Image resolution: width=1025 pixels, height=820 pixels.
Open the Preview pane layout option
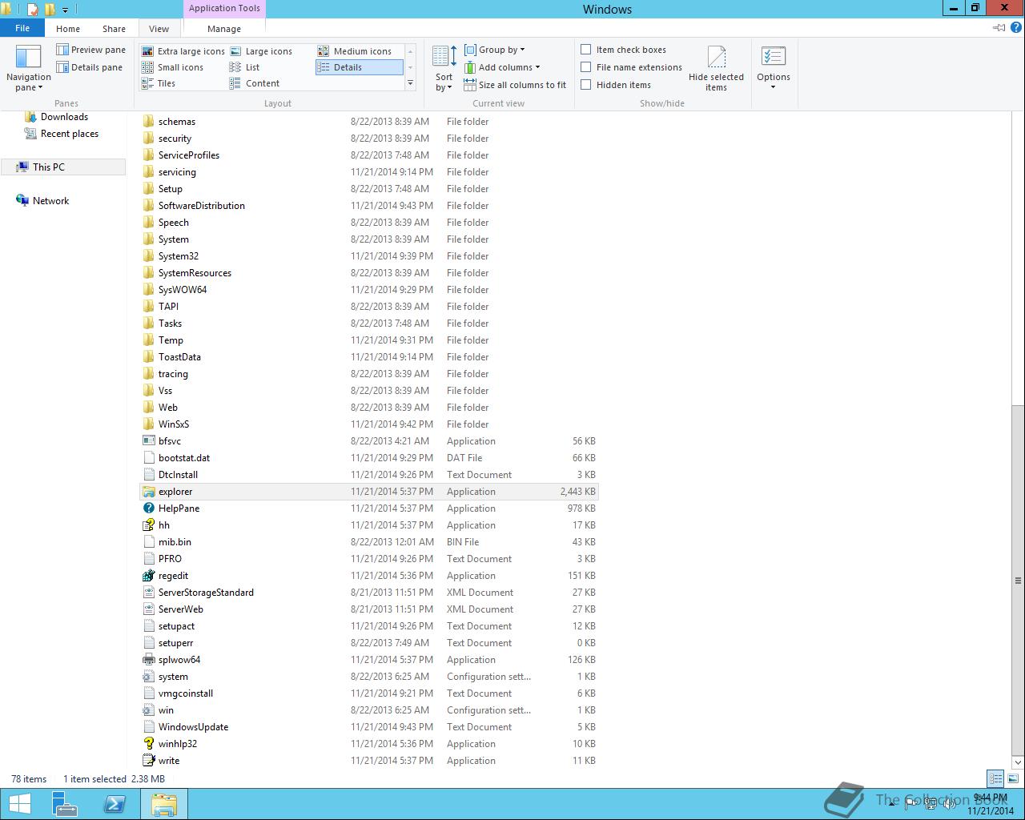(90, 50)
